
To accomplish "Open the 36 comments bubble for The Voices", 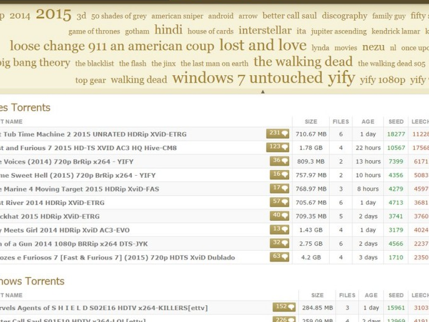I will [x=280, y=161].
